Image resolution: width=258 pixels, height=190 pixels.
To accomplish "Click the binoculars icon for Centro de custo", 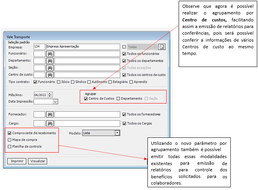I will coord(50,75).
